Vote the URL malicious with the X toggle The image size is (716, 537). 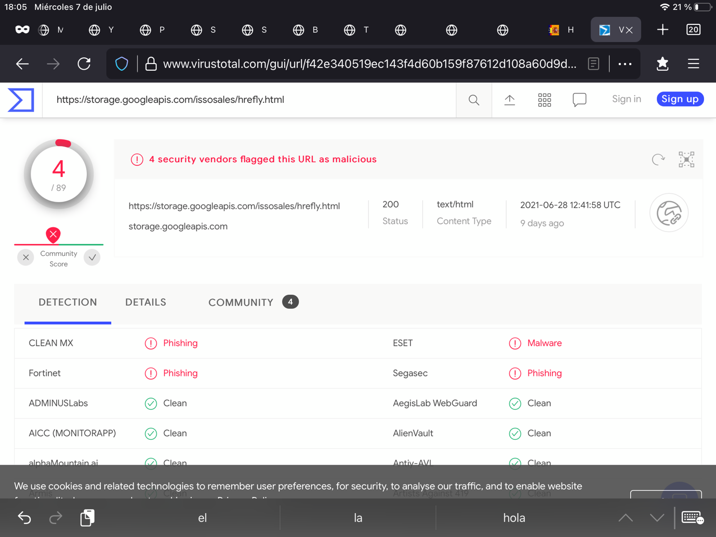click(25, 257)
